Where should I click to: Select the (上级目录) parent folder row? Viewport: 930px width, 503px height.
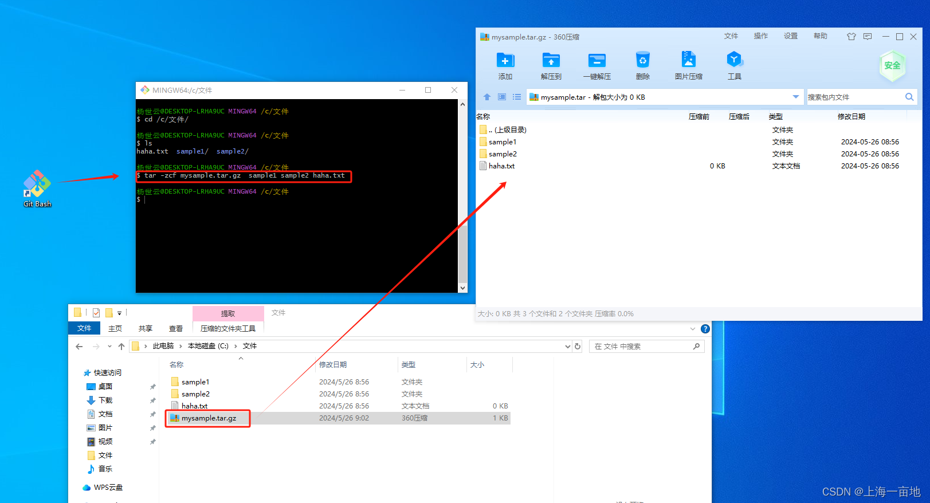(x=699, y=130)
